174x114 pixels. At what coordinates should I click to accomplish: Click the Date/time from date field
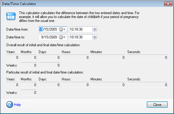coord(53,29)
